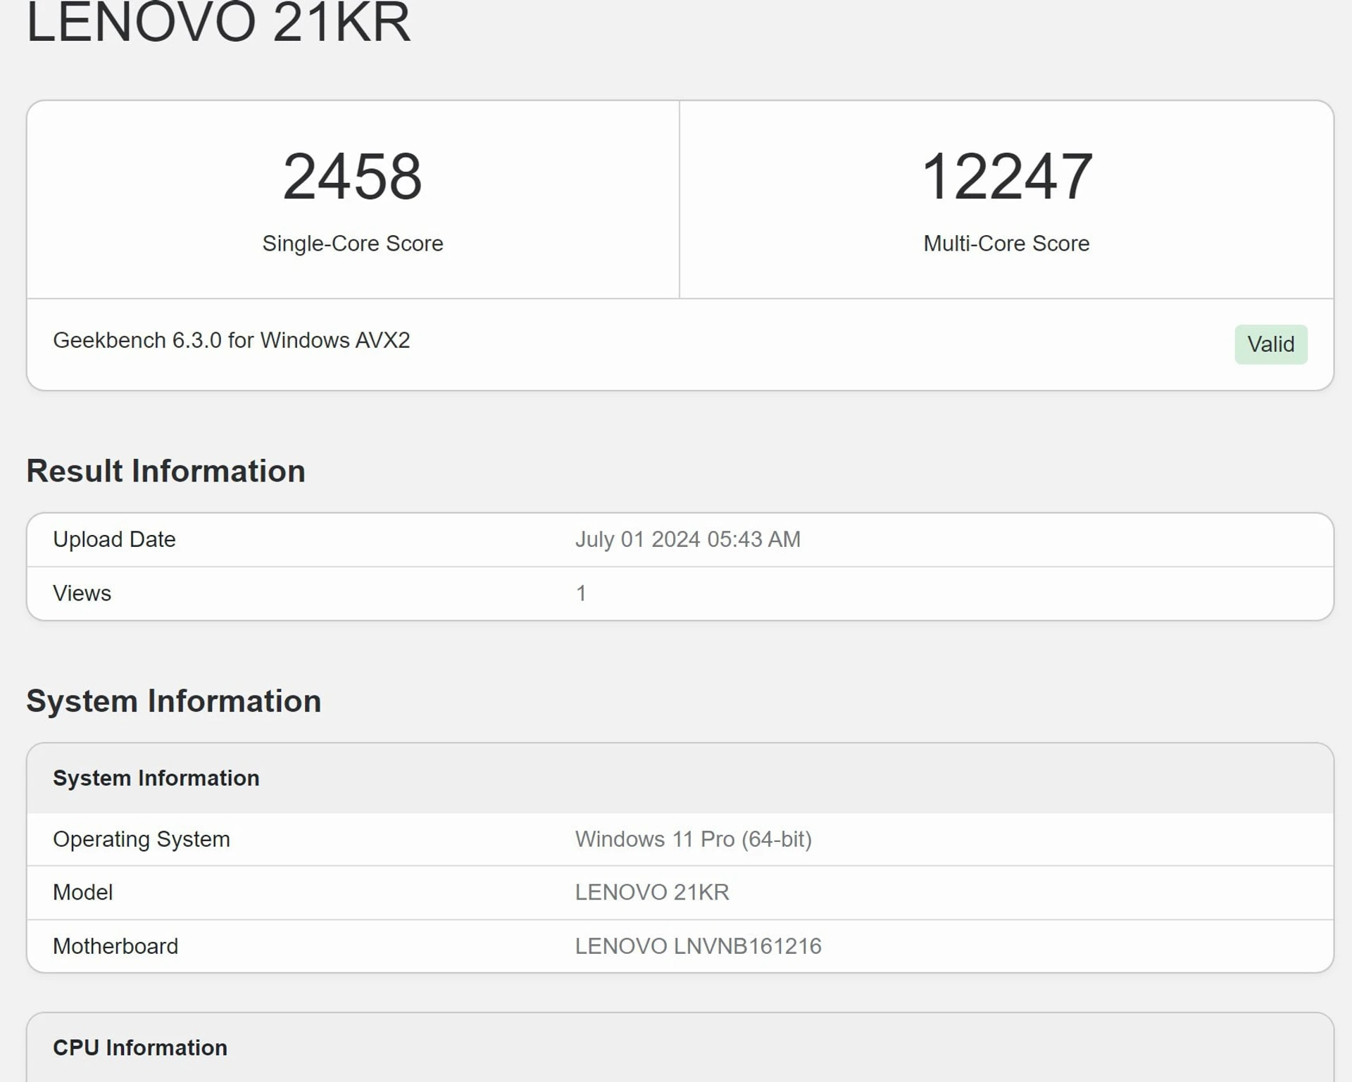Click the large System Information section heading
This screenshot has height=1082, width=1352.
[173, 701]
